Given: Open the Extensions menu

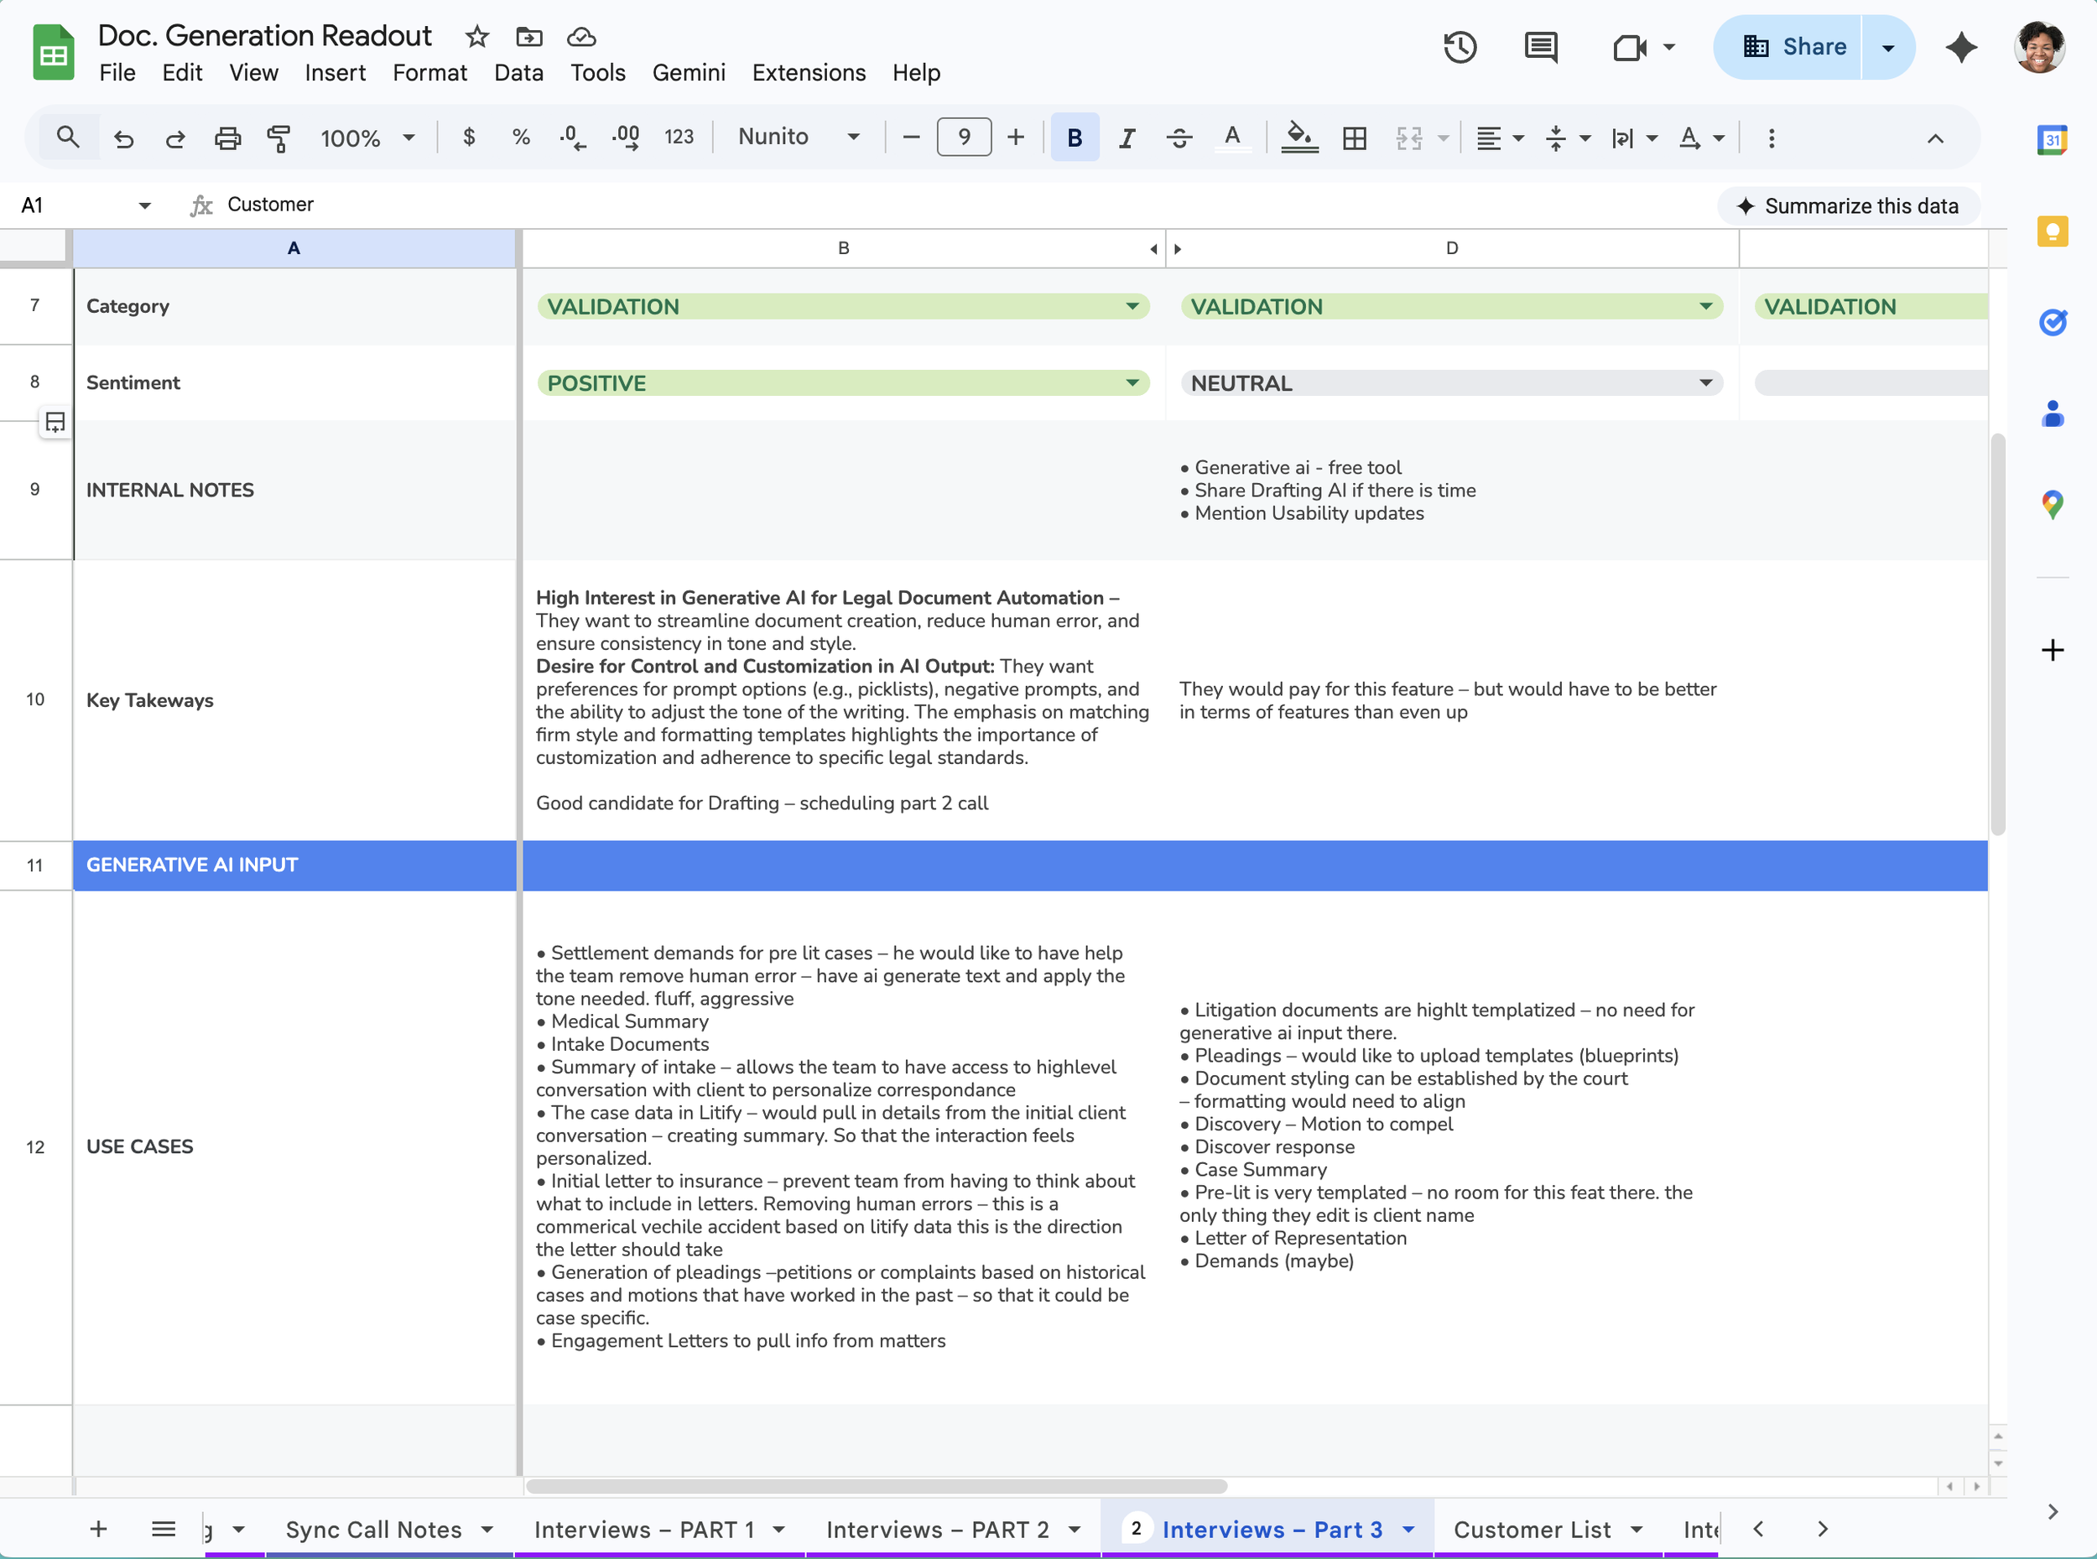Looking at the screenshot, I should click(x=809, y=73).
